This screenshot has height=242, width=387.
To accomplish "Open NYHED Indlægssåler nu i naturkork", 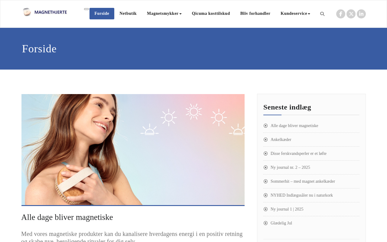I will click(x=301, y=195).
